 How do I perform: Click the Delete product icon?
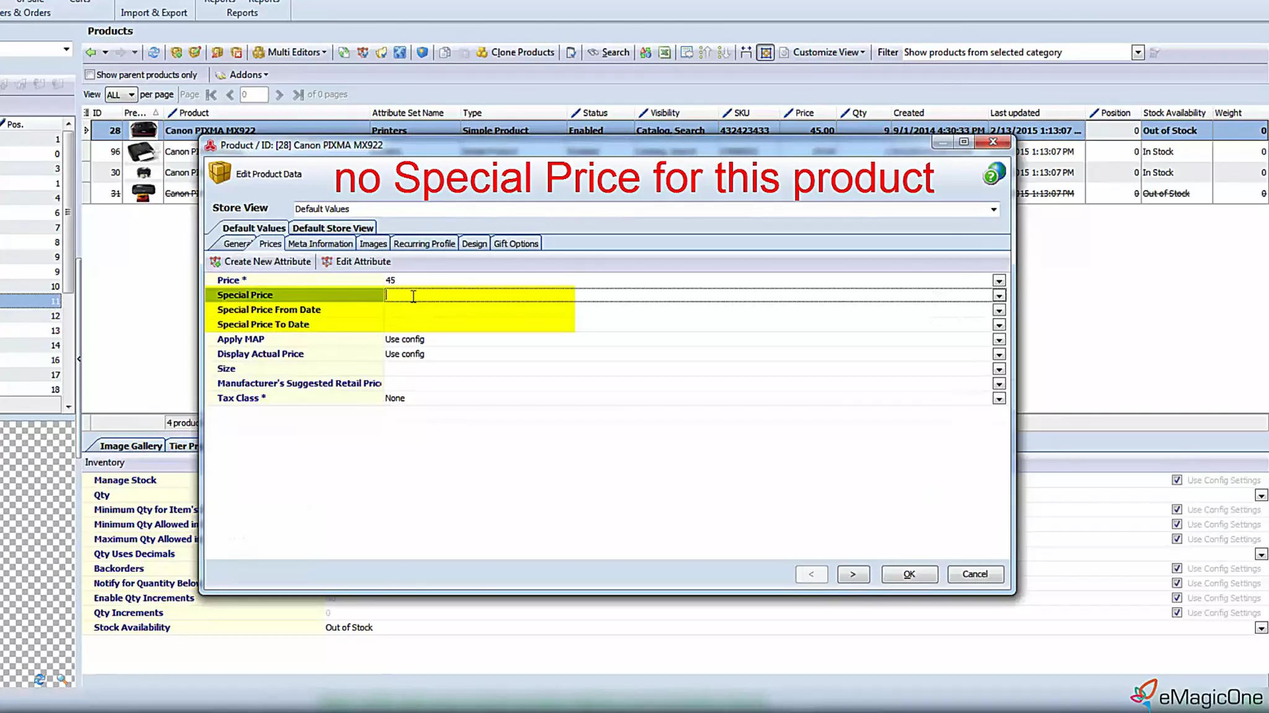pyautogui.click(x=236, y=53)
